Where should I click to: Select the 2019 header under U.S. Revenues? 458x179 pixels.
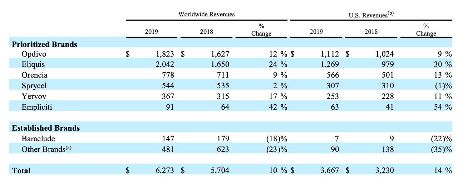coord(316,32)
